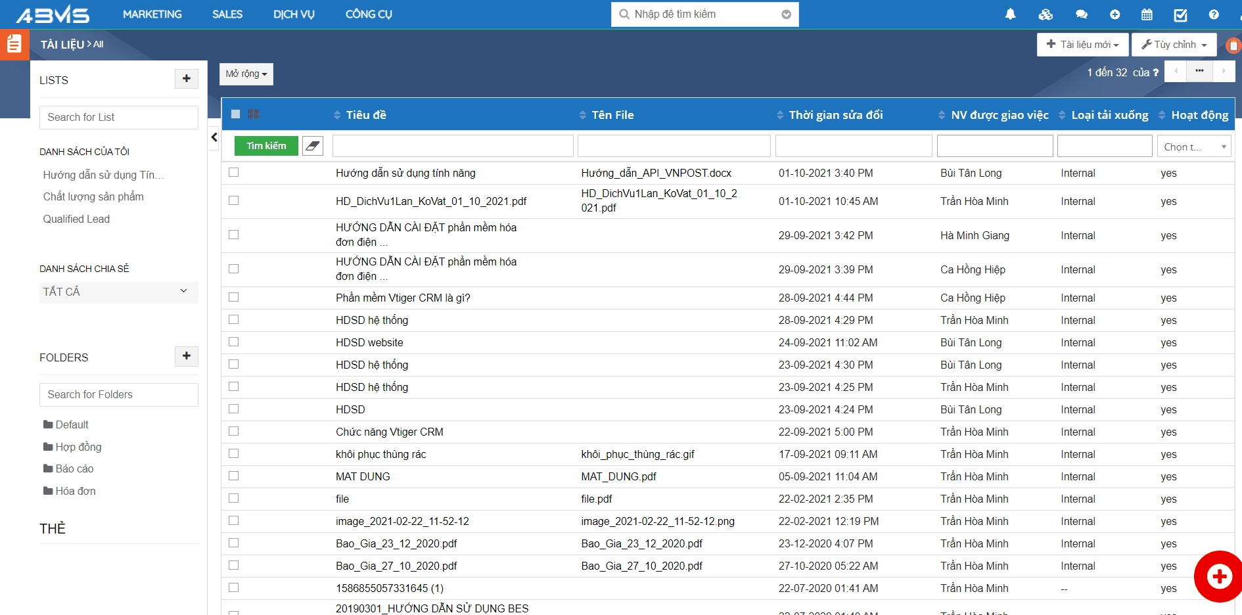Click the eraser icon to clear filters
Screen dimensions: 1242x615
click(313, 146)
